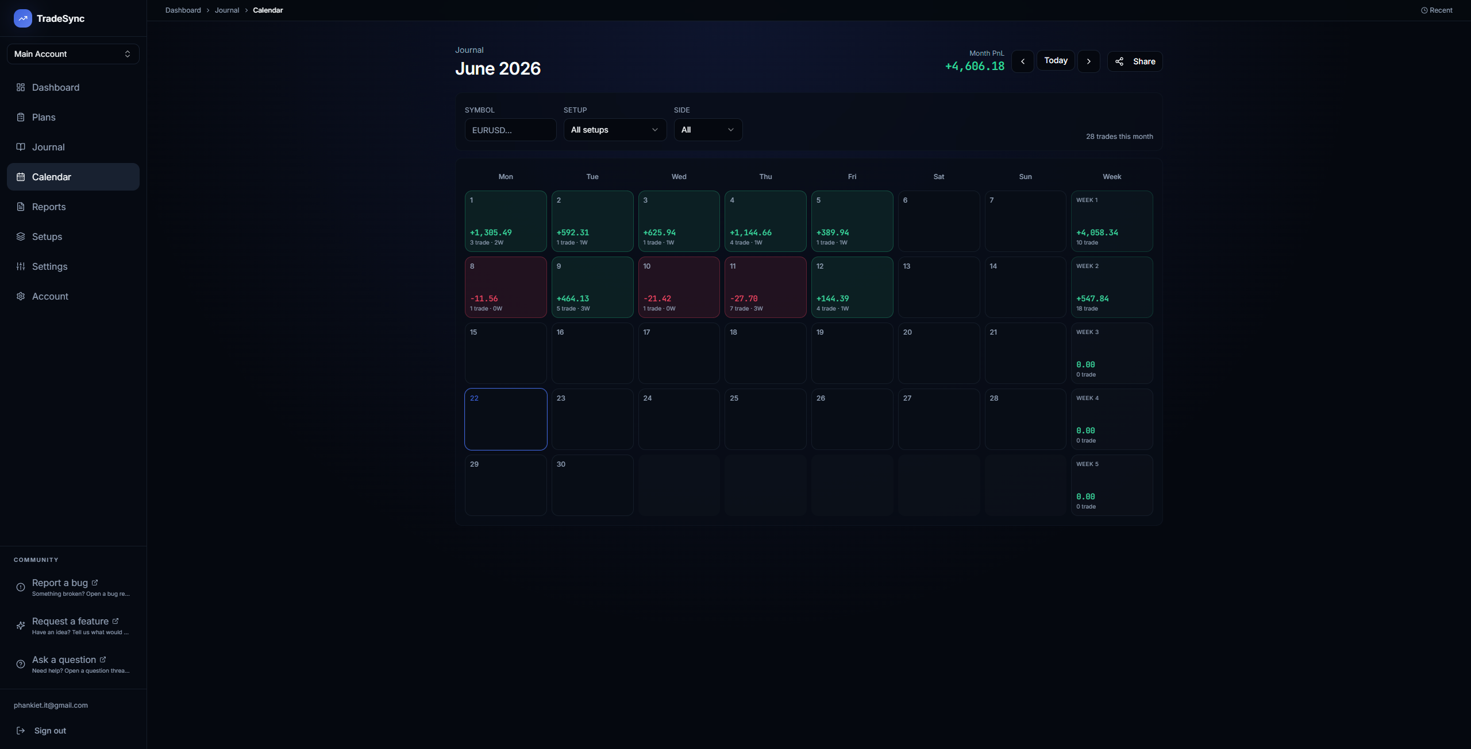Click the Sign out arrow icon

click(21, 731)
